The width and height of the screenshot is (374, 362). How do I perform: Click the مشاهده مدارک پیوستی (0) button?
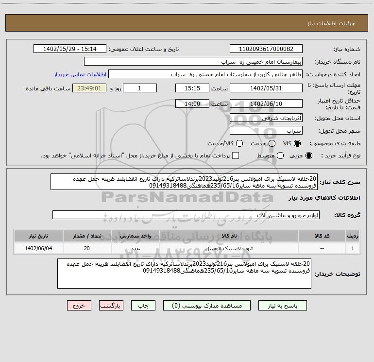point(207,306)
